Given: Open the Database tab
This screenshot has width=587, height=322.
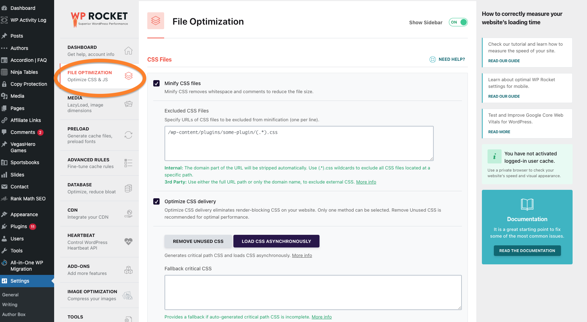Looking at the screenshot, I should point(99,188).
